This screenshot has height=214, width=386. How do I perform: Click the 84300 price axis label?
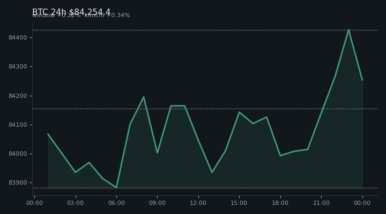click(x=18, y=66)
